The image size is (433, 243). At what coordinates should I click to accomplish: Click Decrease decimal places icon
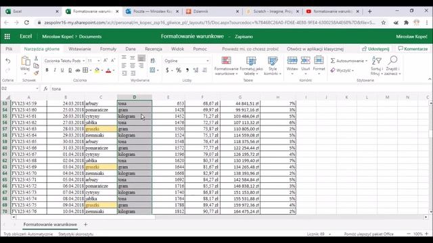[204, 70]
